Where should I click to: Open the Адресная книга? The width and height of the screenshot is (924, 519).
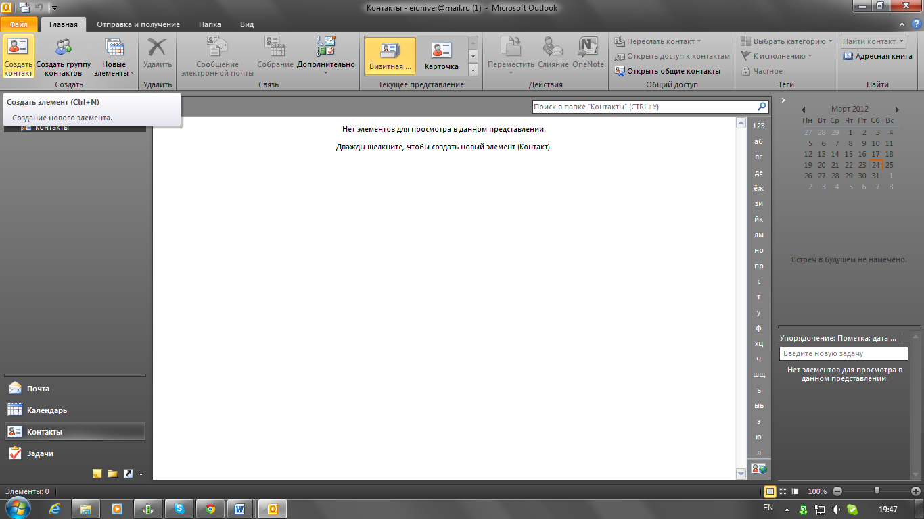tap(877, 56)
